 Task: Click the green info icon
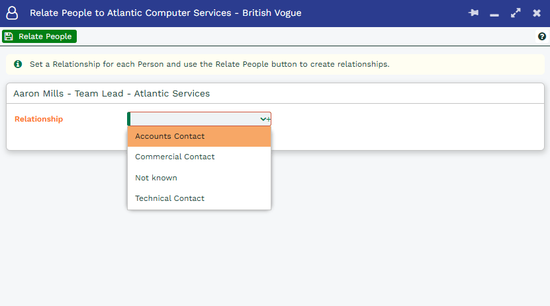click(x=18, y=64)
